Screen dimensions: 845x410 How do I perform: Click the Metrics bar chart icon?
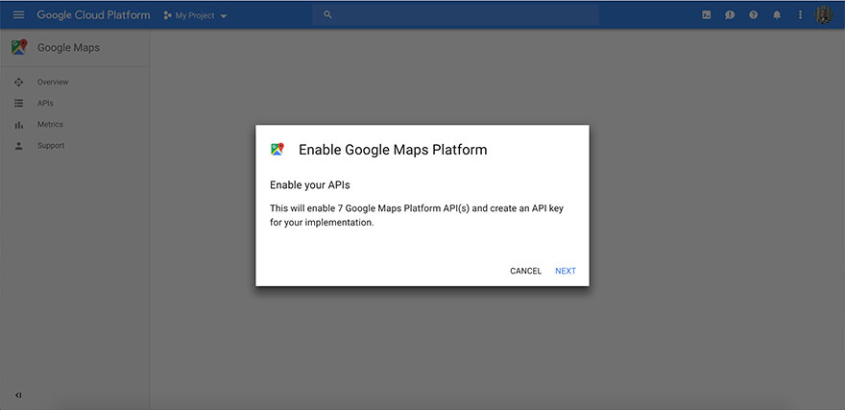pyautogui.click(x=19, y=125)
